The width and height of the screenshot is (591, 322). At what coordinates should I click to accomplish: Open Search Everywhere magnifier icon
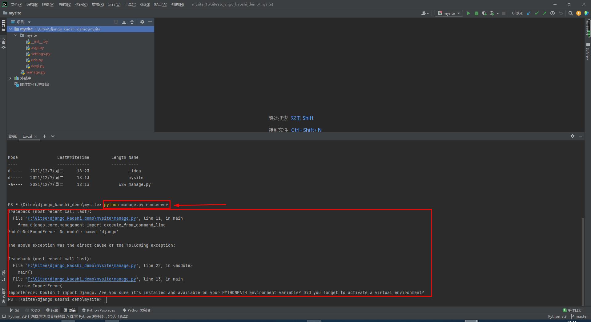pyautogui.click(x=570, y=13)
